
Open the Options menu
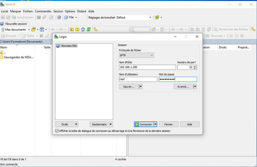coord(70,11)
